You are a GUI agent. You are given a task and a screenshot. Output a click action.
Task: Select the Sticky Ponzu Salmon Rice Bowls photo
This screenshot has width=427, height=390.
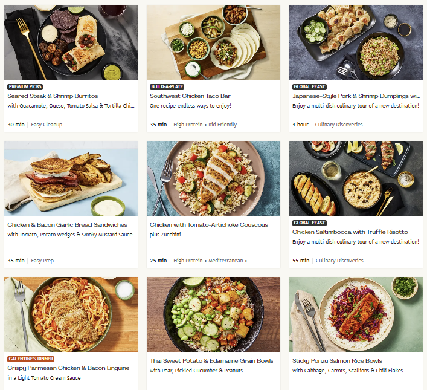pyautogui.click(x=356, y=314)
